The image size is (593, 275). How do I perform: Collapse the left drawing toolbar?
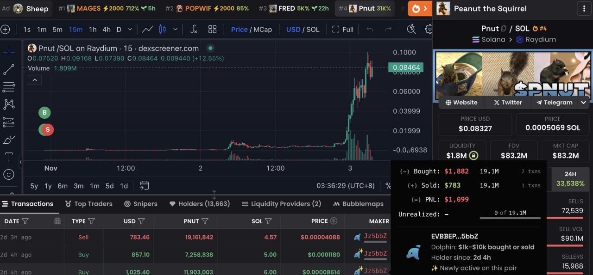click(20, 162)
